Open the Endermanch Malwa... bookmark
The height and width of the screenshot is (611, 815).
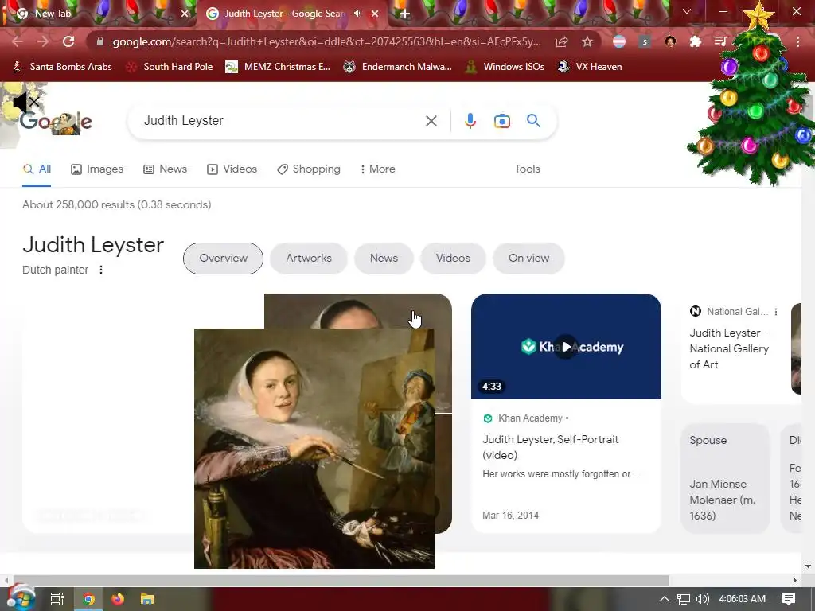[398, 67]
